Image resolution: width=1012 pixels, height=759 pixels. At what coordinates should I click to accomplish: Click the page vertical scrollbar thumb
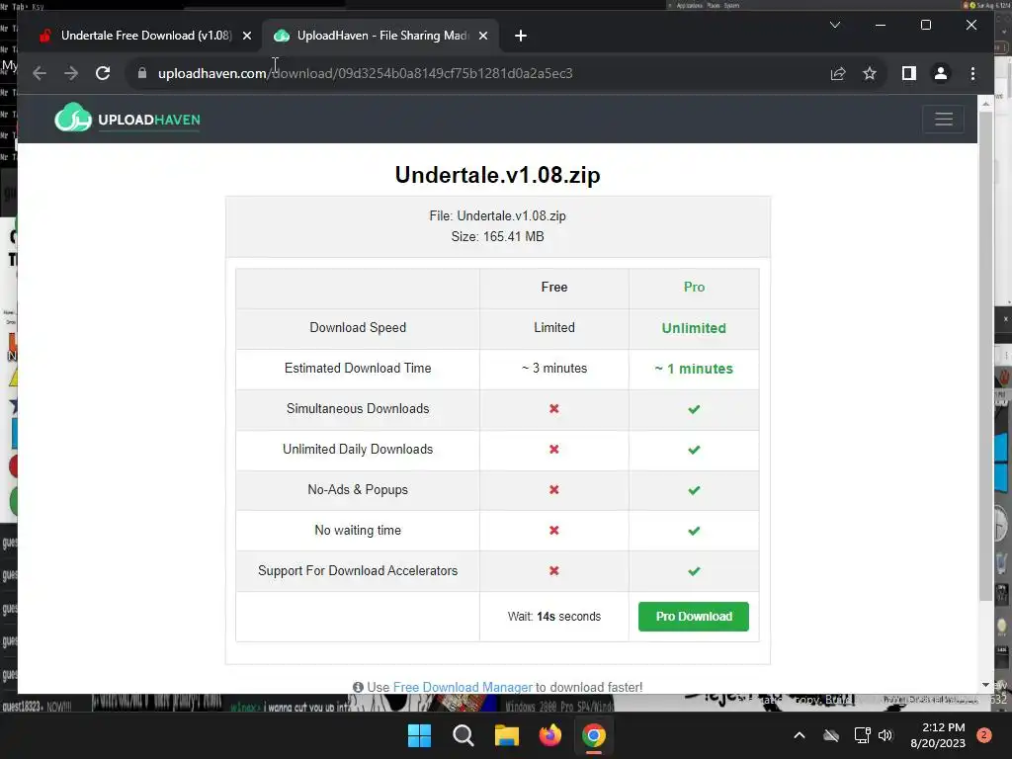point(985,355)
